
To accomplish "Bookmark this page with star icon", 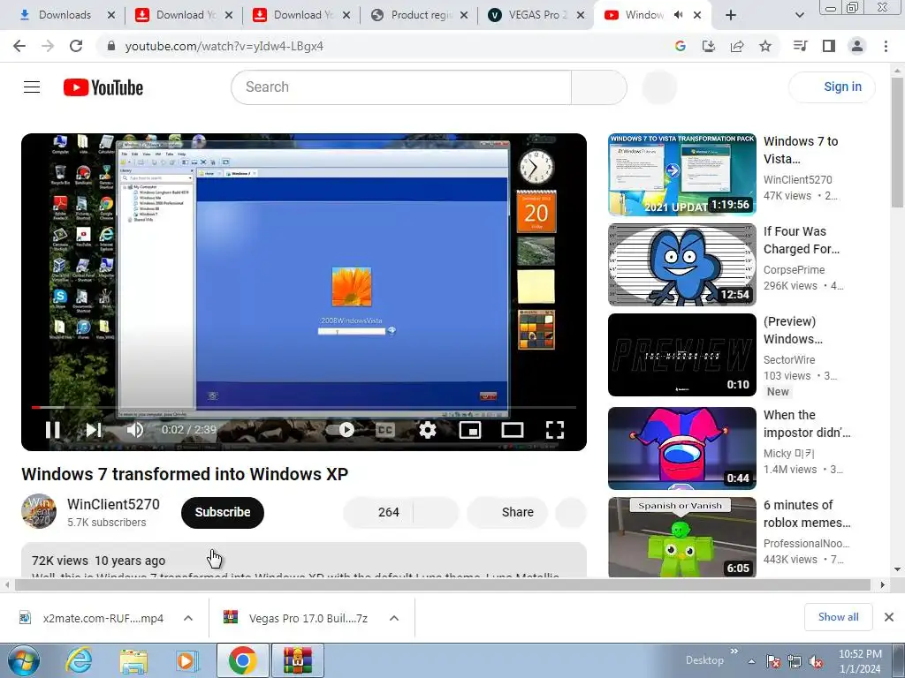I will point(764,46).
